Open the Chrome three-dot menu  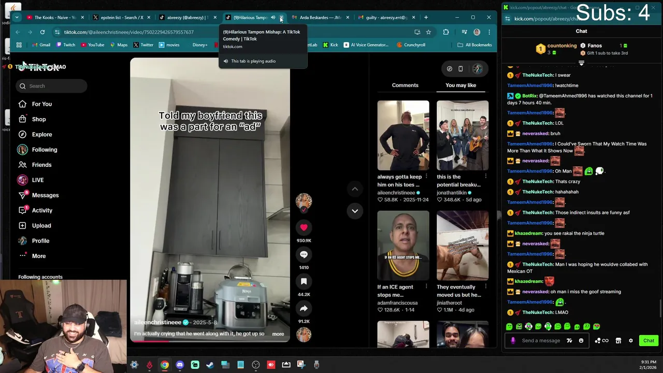pos(489,32)
